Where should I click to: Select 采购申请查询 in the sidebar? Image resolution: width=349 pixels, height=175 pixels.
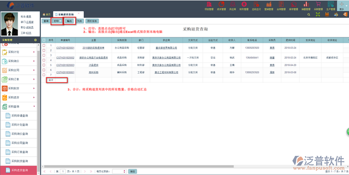[19, 115]
